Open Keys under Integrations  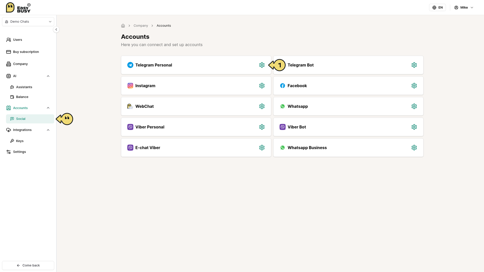point(30,141)
